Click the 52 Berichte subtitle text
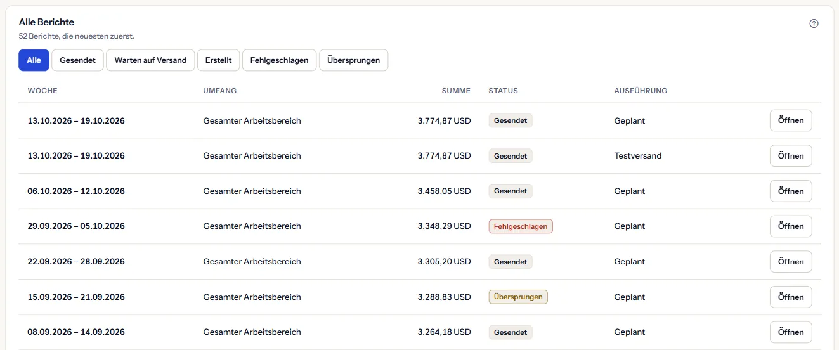This screenshot has height=350, width=839. (77, 36)
